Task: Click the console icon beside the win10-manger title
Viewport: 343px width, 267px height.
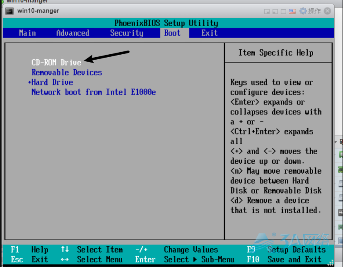Action: (x=10, y=11)
